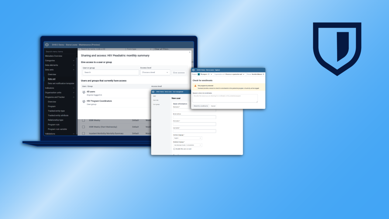Expand the Indicators menu section
The height and width of the screenshot is (219, 389).
[74, 88]
